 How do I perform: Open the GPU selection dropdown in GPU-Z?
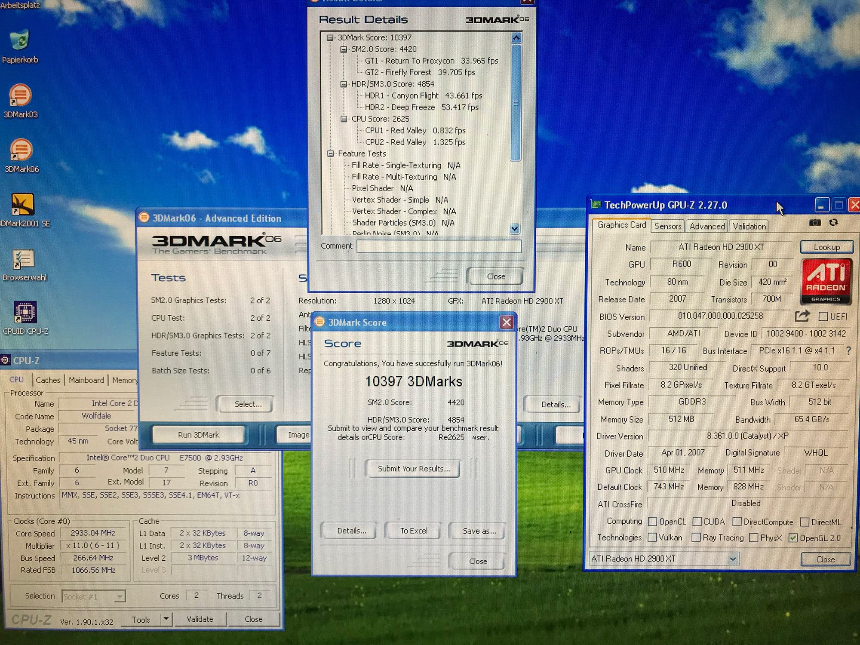pos(733,559)
